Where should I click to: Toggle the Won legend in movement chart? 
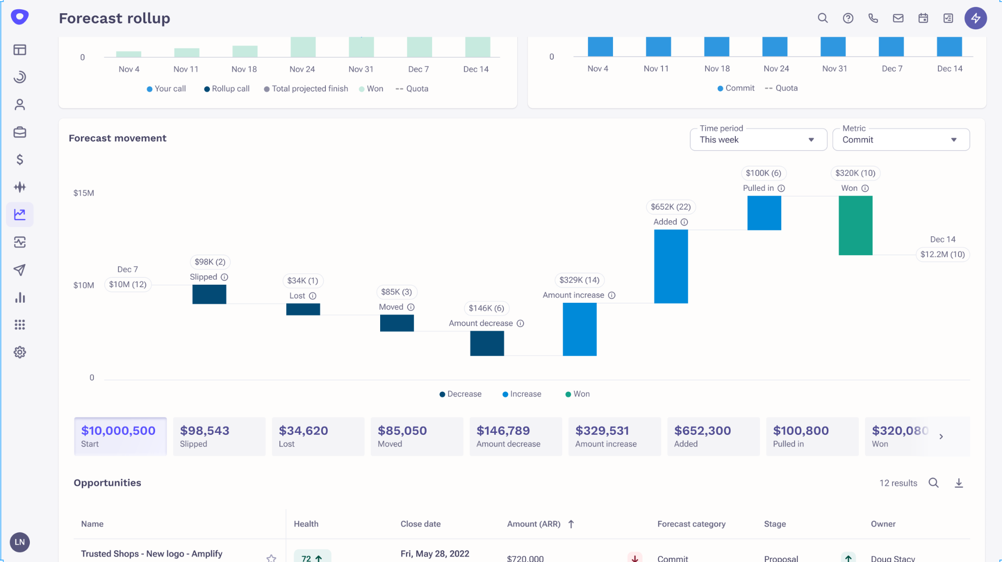pyautogui.click(x=577, y=394)
